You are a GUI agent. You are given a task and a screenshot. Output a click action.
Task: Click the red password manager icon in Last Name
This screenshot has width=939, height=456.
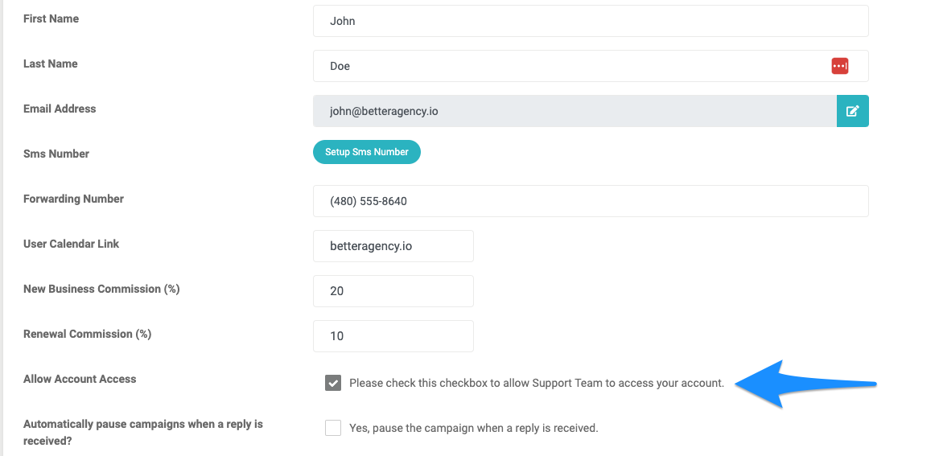pyautogui.click(x=839, y=66)
